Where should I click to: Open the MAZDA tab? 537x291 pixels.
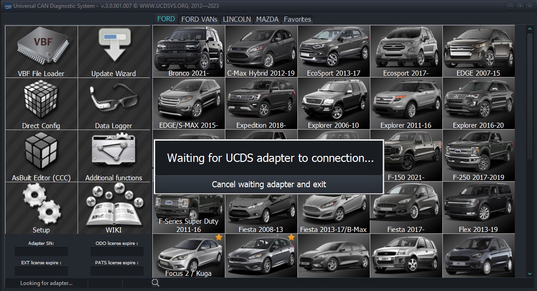[267, 19]
